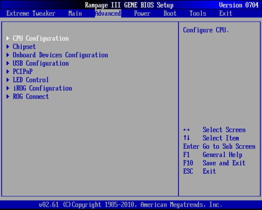Open the Extreme Tweaker tab

31,13
